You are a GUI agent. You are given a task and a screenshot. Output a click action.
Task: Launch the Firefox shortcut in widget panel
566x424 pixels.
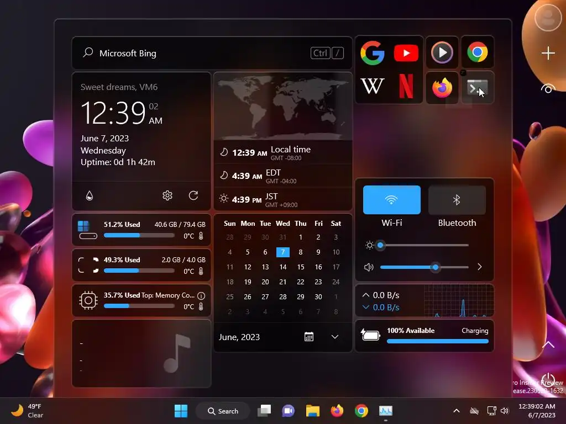click(442, 88)
